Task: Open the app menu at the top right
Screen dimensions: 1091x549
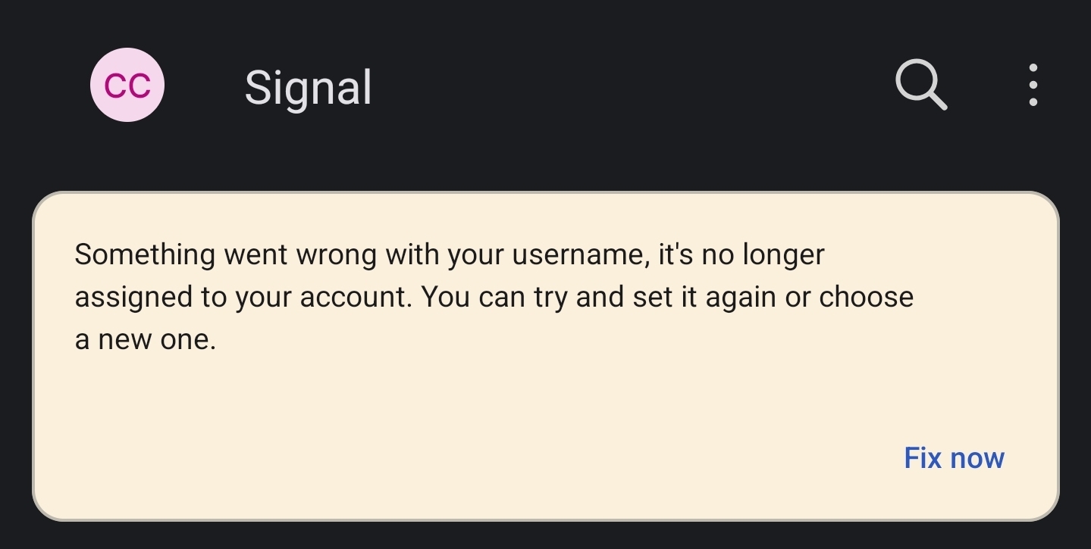Action: click(1033, 85)
